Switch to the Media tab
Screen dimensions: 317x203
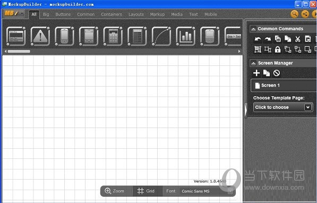177,14
